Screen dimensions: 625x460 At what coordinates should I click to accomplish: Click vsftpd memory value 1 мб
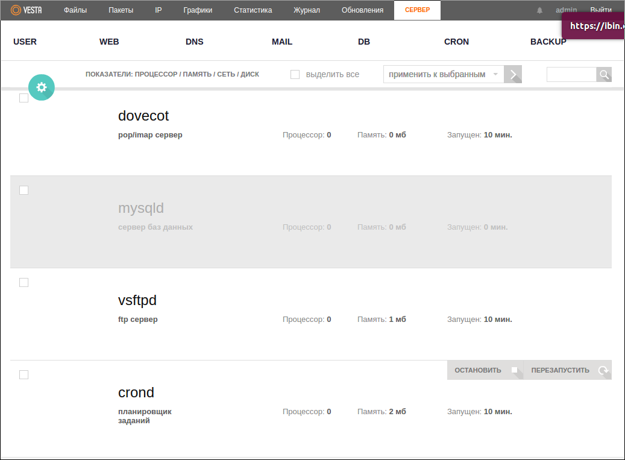[x=397, y=320]
